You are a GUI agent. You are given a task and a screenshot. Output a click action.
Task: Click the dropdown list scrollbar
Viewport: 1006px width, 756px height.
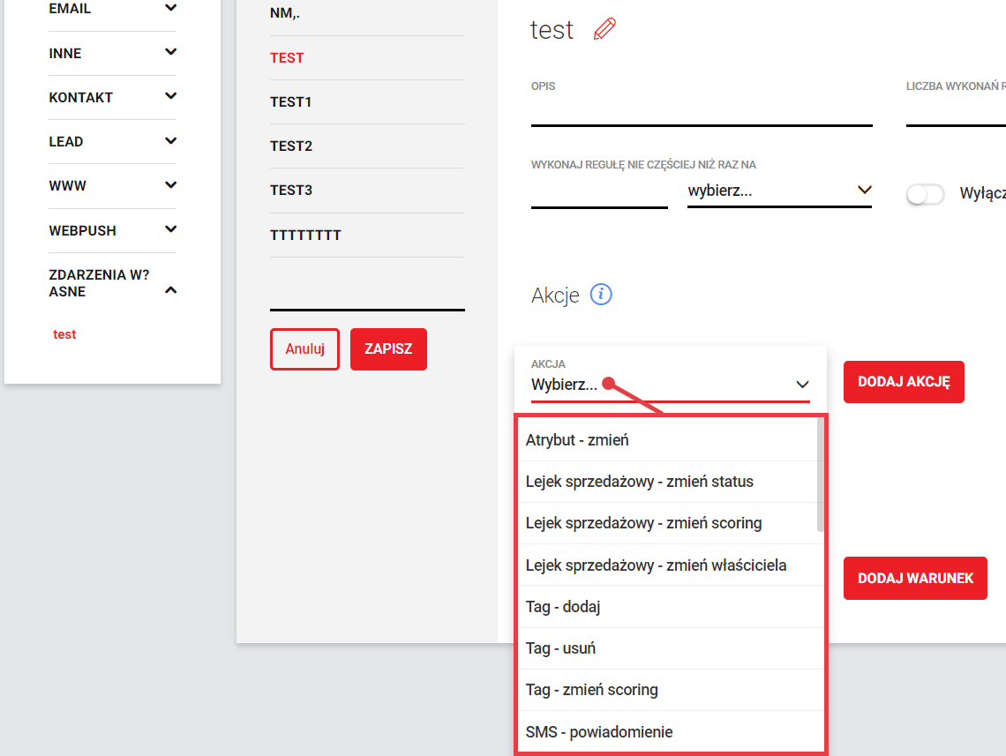821,475
